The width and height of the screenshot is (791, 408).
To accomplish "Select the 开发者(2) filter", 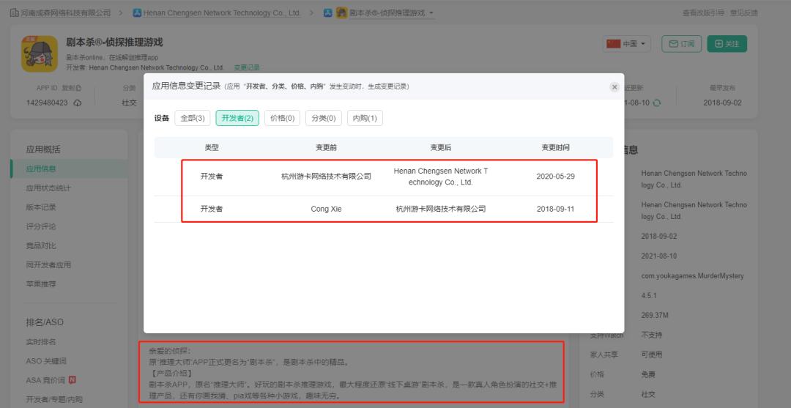I will pos(237,118).
